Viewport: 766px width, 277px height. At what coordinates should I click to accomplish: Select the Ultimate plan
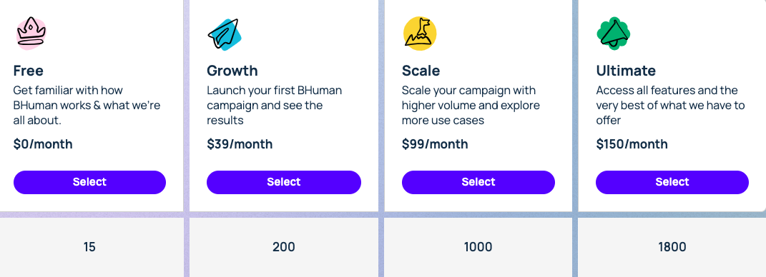pyautogui.click(x=672, y=182)
